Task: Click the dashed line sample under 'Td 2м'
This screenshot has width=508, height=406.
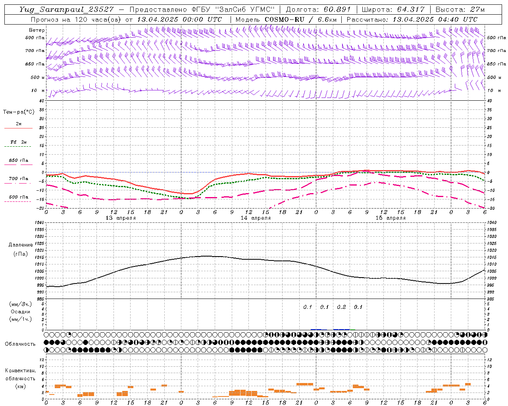Action: coord(18,147)
